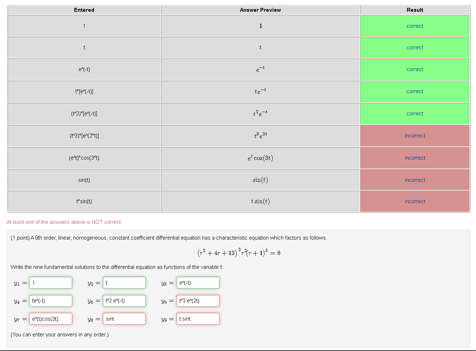This screenshot has height=351, width=476.
Task: Click the green "correct" result for answer 1
Action: pyautogui.click(x=415, y=26)
